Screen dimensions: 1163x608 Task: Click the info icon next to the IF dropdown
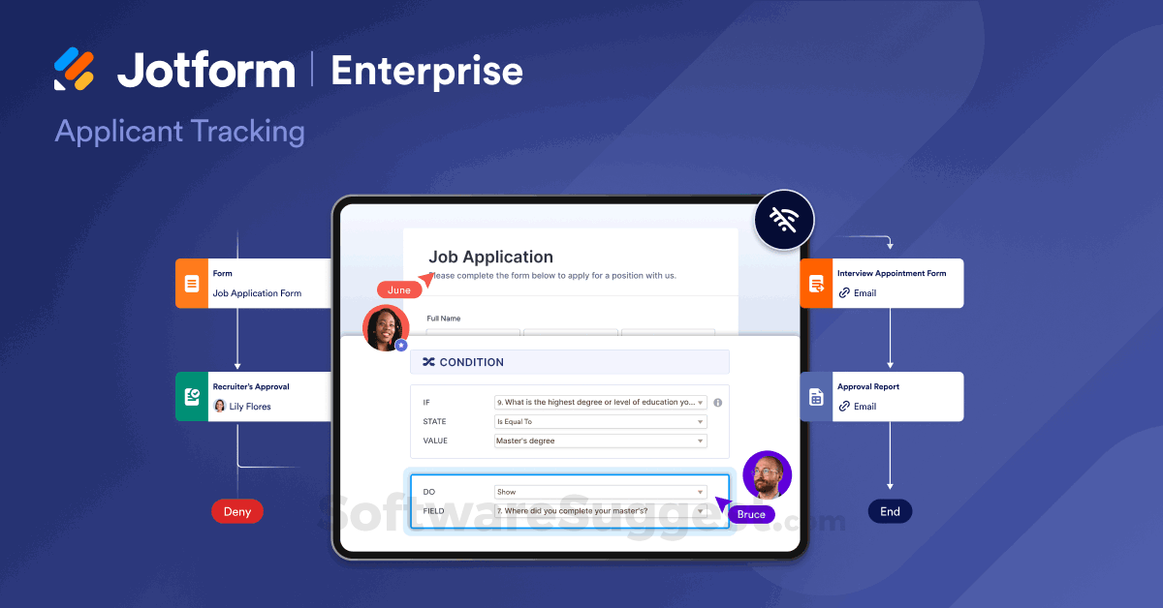(x=717, y=402)
